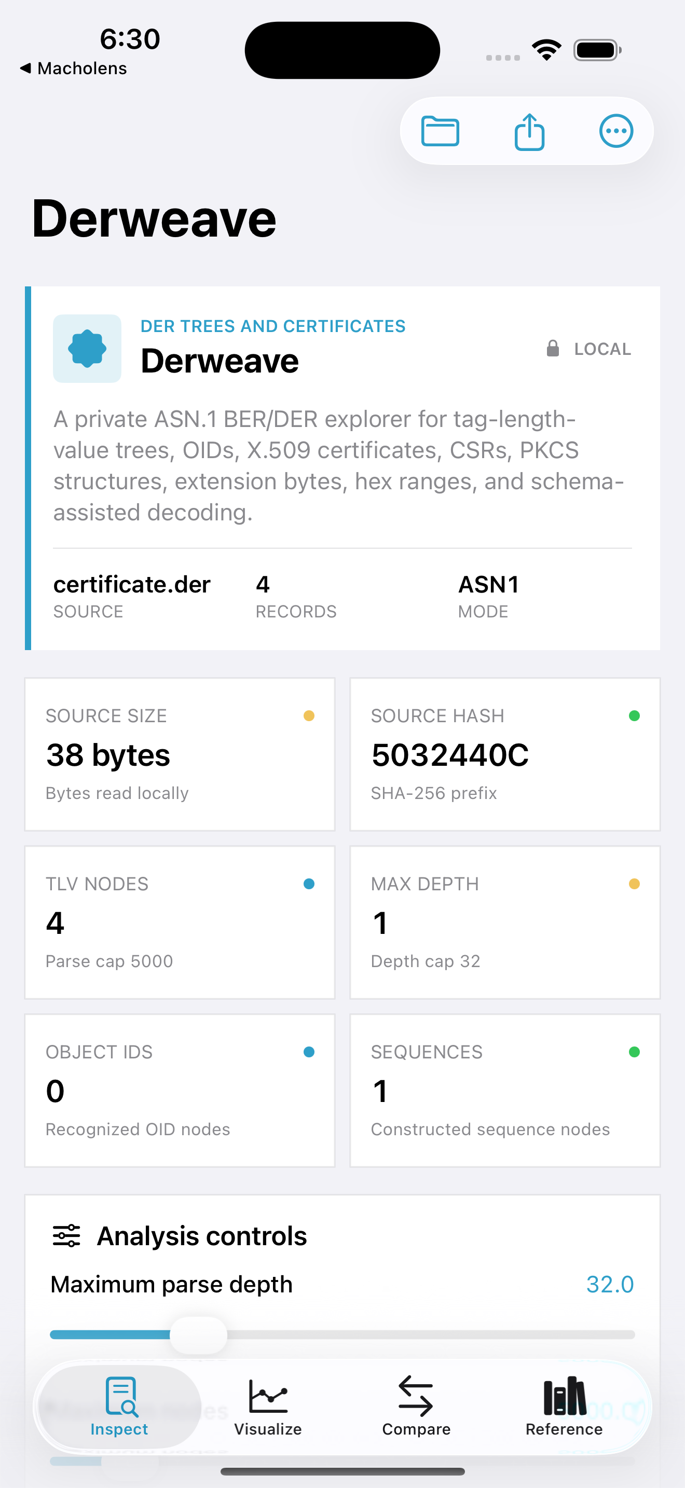Tap the Maximum parse depth label
Viewport: 685px width, 1488px height.
(x=172, y=1285)
